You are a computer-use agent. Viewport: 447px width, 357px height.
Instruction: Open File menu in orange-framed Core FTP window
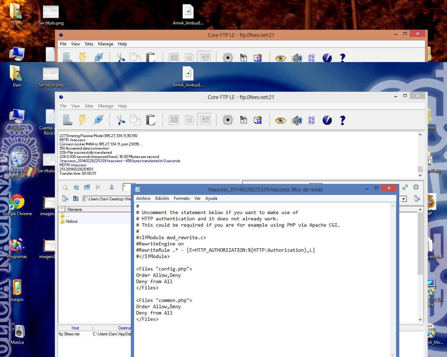[63, 44]
